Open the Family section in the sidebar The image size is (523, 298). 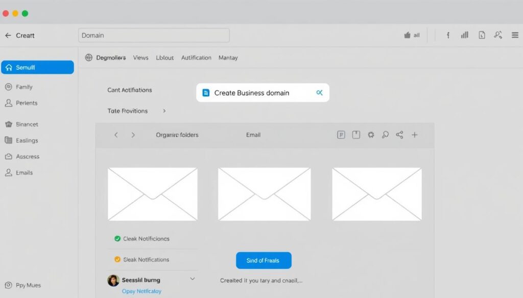click(x=25, y=87)
